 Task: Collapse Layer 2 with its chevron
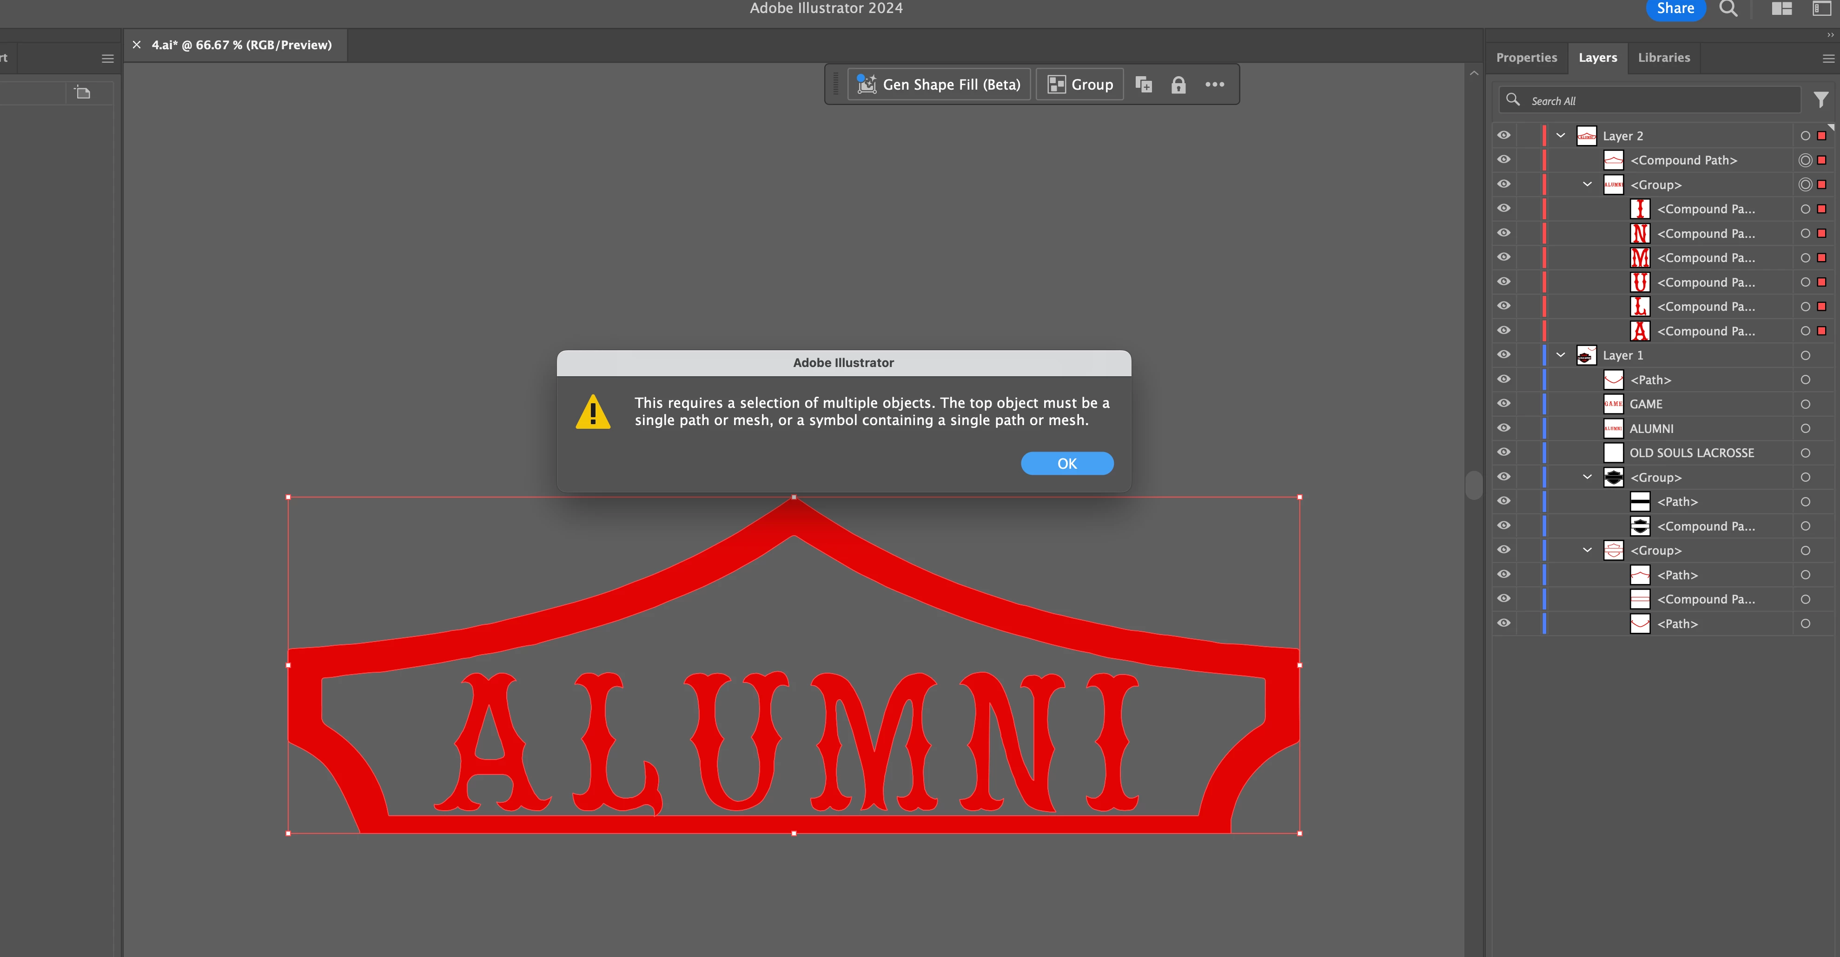[1561, 136]
